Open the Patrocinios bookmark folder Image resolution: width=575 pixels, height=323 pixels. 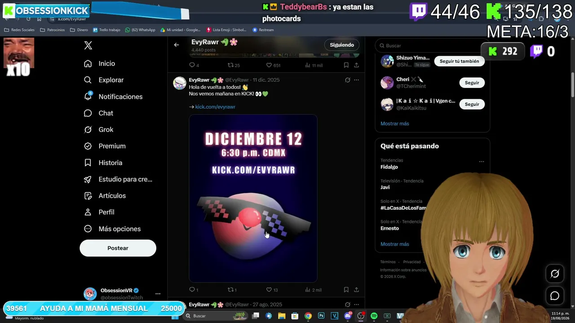tap(52, 30)
